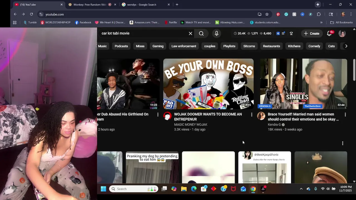Screen dimensions: 356x200
Task: Open WOJAK DOOMER video title
Action: click(x=208, y=117)
